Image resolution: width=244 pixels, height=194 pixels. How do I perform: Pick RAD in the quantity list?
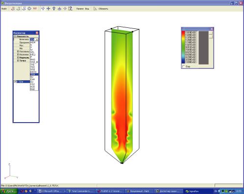34,89
